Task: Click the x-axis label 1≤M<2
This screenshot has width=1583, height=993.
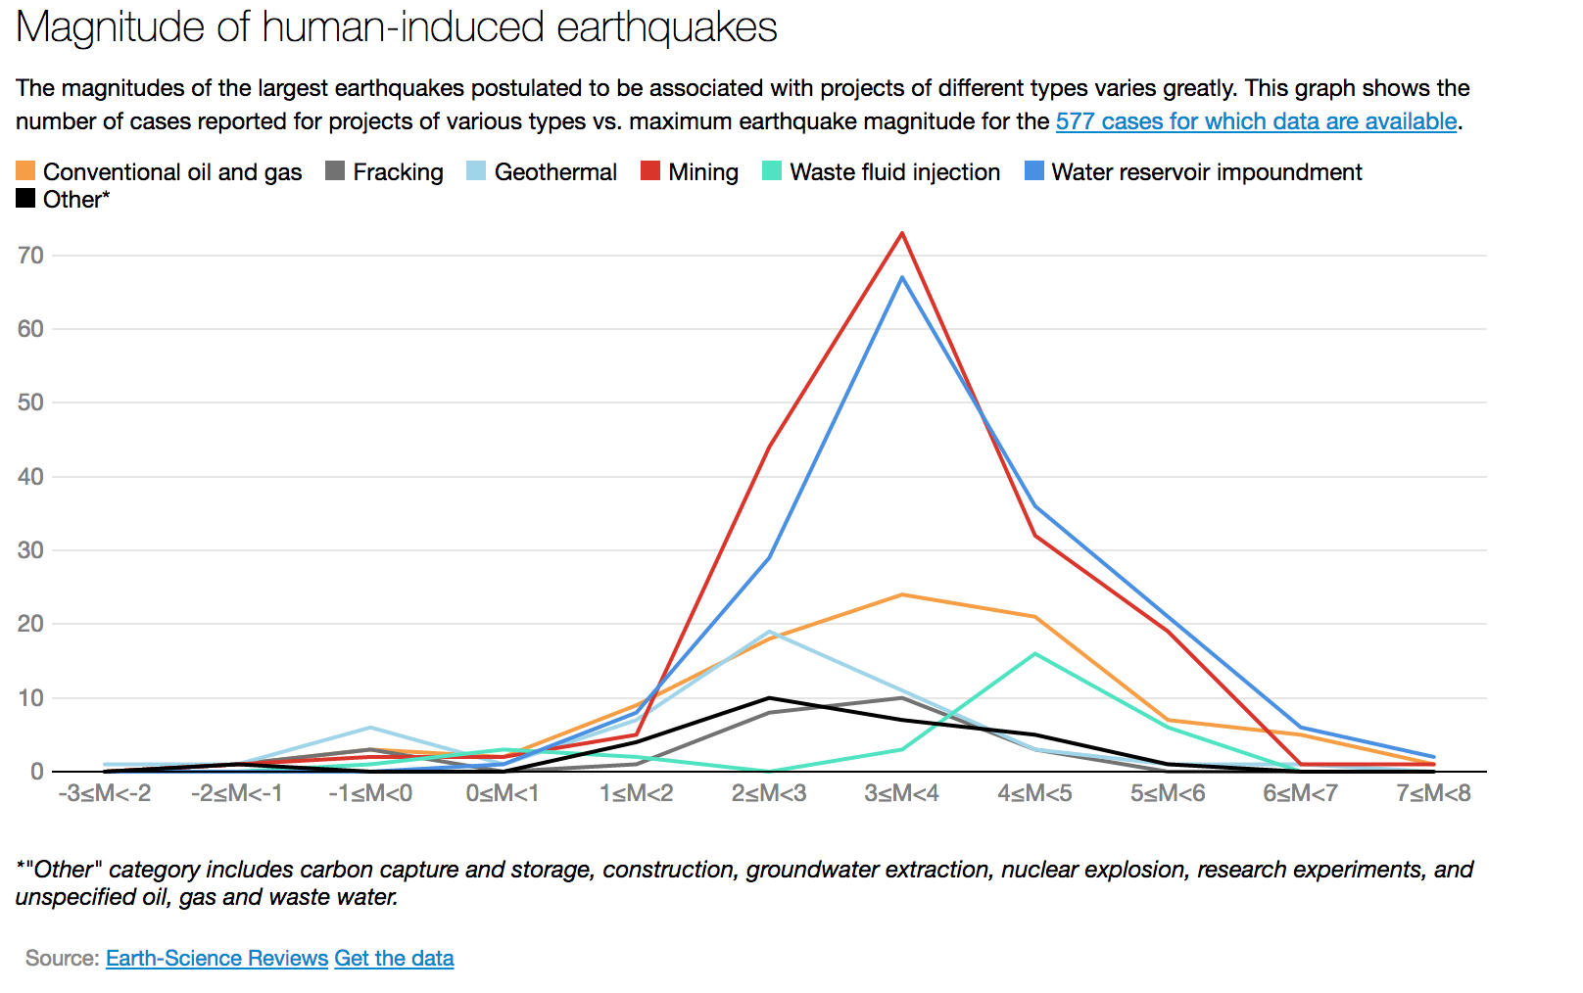Action: [636, 793]
